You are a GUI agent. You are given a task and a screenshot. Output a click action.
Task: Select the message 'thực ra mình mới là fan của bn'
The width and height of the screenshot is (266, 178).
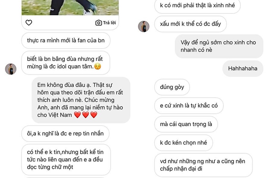tap(66, 40)
